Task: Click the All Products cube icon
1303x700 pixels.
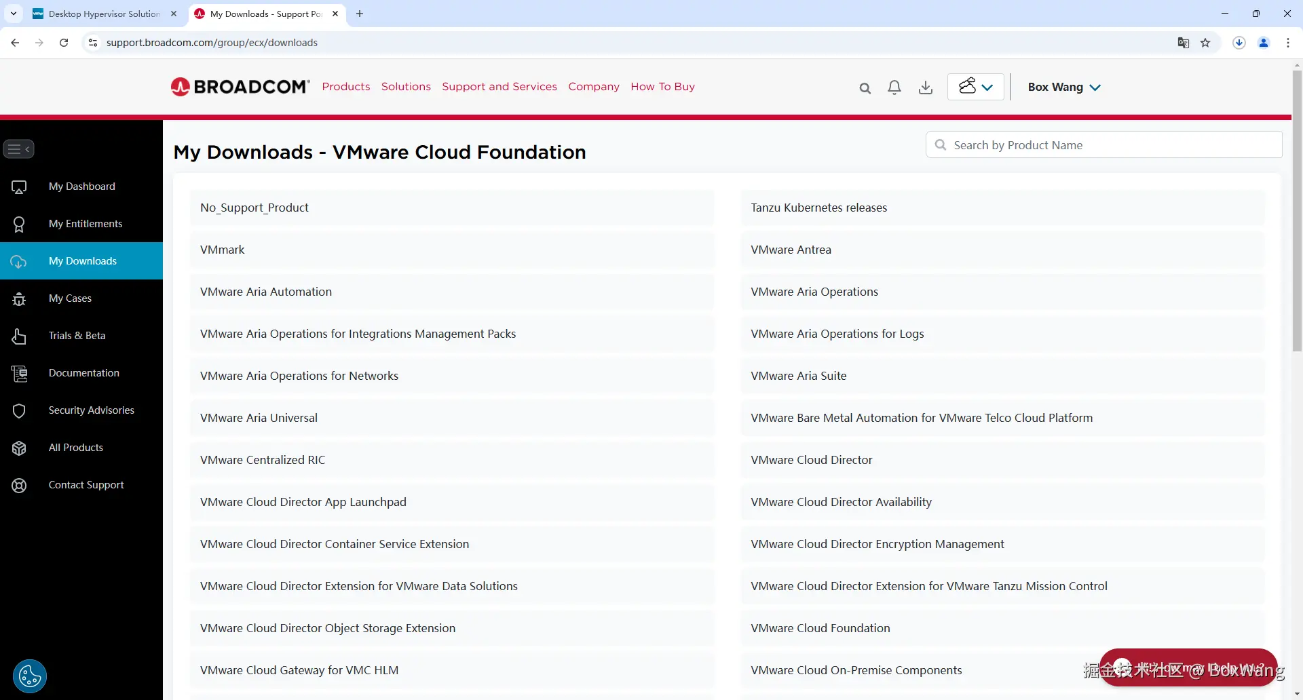Action: point(19,448)
